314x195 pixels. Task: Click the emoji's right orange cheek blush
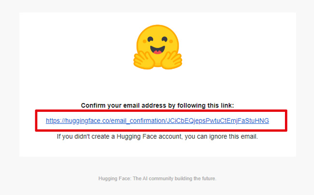(171, 42)
